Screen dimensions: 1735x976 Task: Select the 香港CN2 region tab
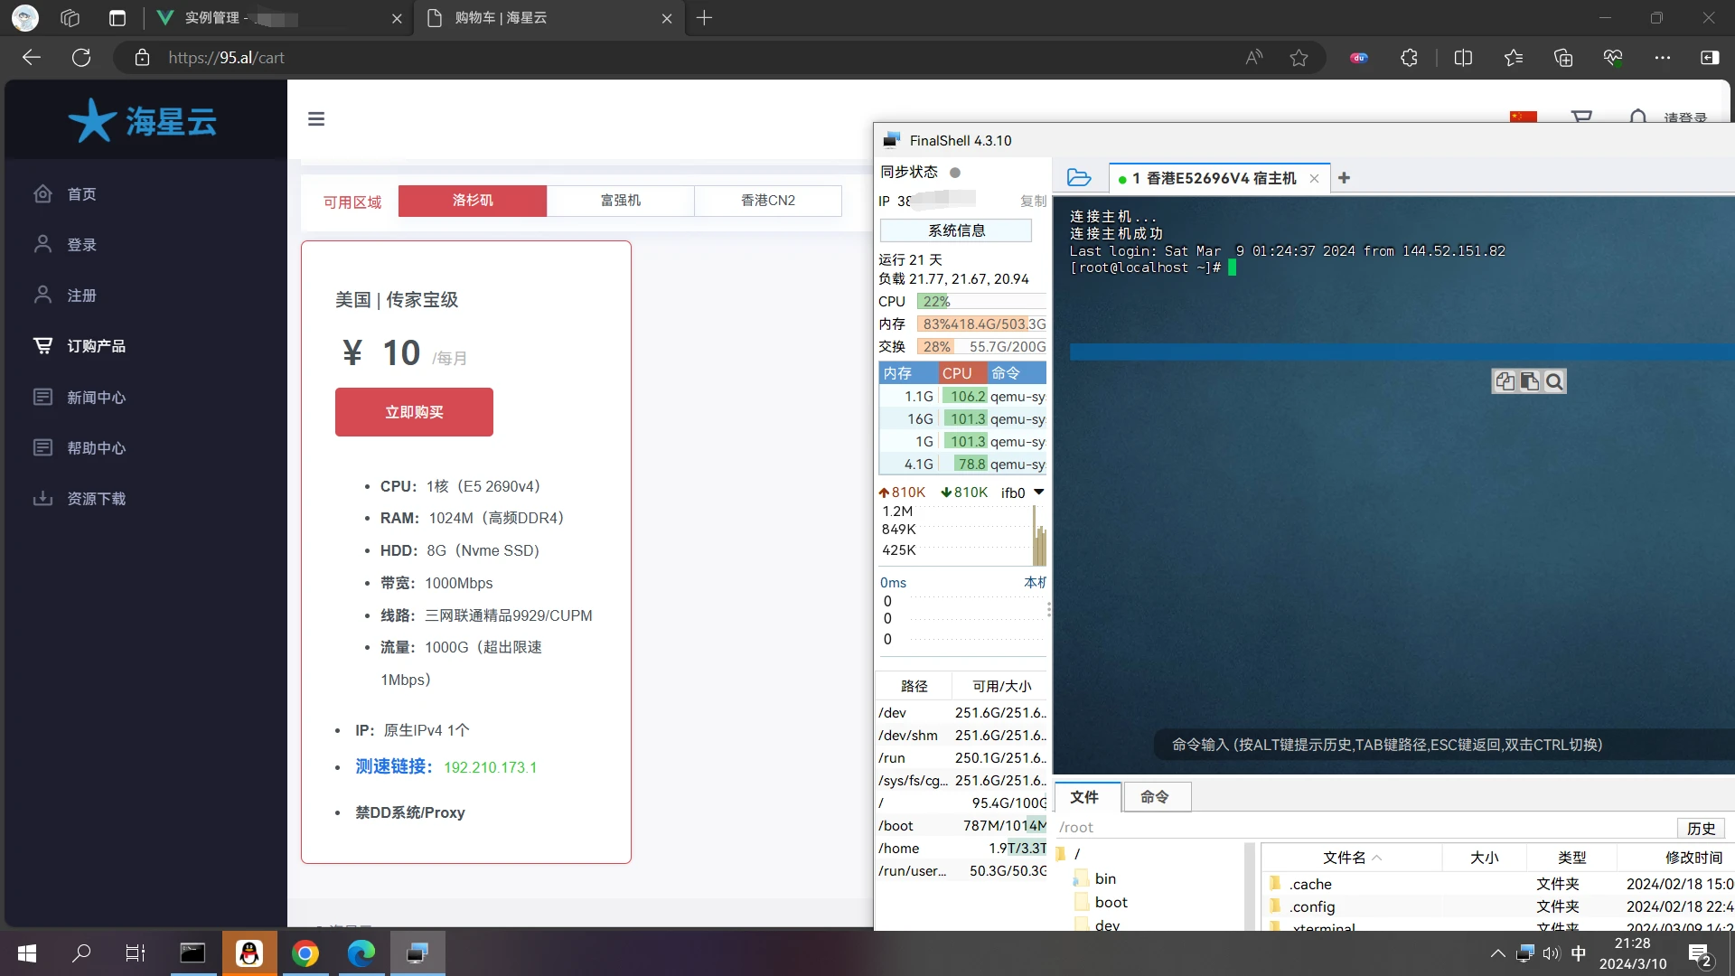pyautogui.click(x=768, y=201)
